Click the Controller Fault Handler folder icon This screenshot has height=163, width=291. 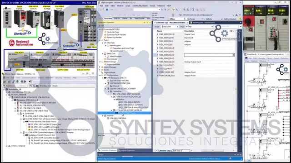[x=105, y=35]
